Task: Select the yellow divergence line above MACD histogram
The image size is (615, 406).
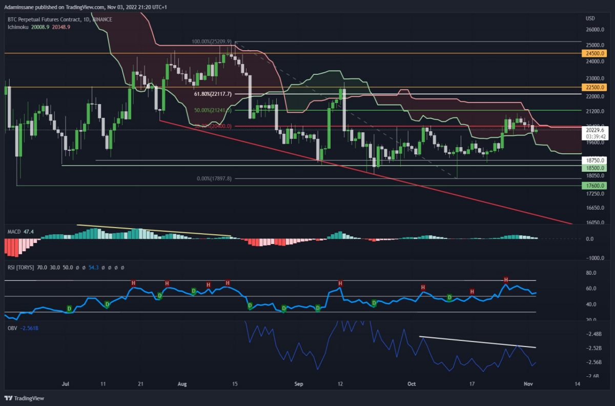Action: tap(154, 230)
